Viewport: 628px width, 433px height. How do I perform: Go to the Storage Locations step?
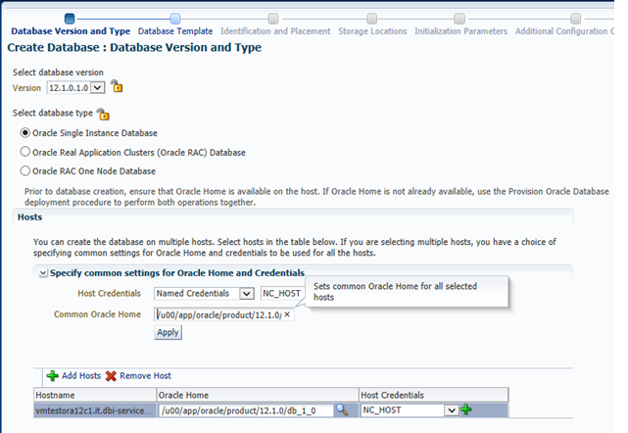tap(372, 18)
